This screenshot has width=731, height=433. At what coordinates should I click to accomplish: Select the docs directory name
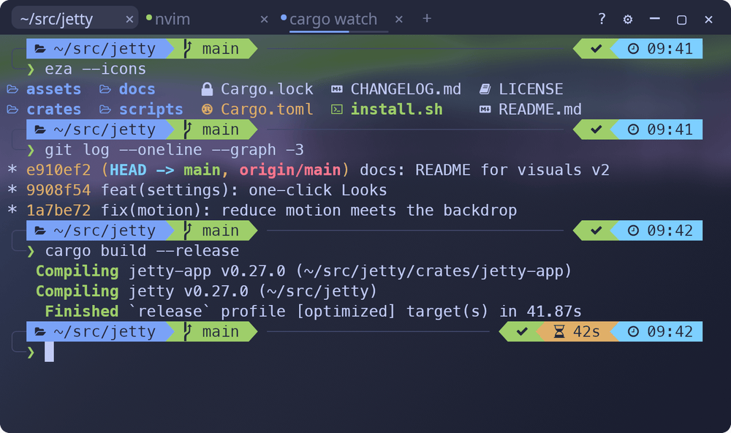tap(137, 89)
